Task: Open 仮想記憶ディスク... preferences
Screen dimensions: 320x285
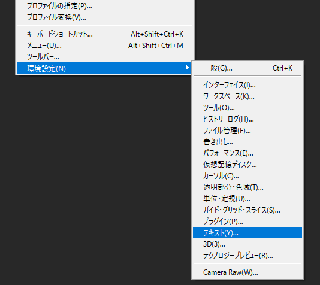Action: pos(247,165)
